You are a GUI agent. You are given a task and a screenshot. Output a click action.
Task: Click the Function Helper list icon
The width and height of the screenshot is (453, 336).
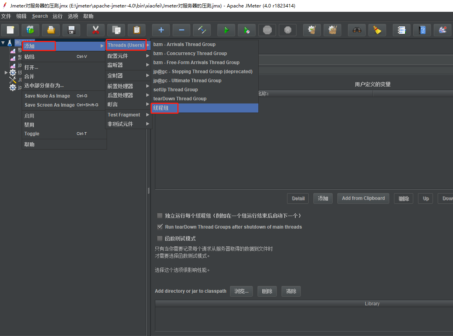(x=401, y=30)
